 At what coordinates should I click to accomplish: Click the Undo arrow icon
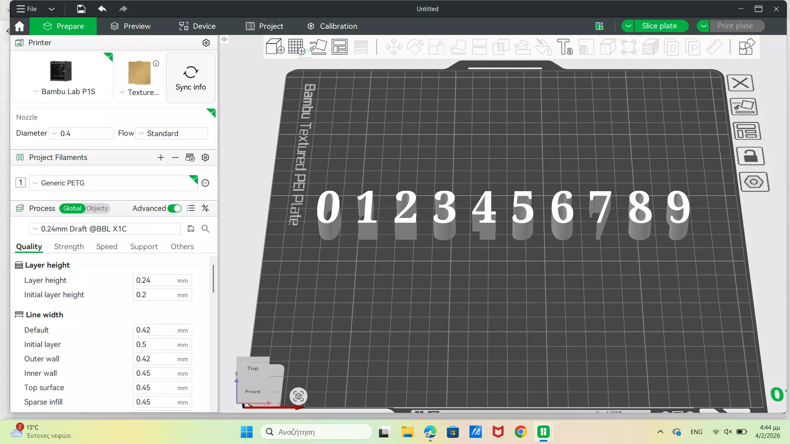tap(102, 9)
